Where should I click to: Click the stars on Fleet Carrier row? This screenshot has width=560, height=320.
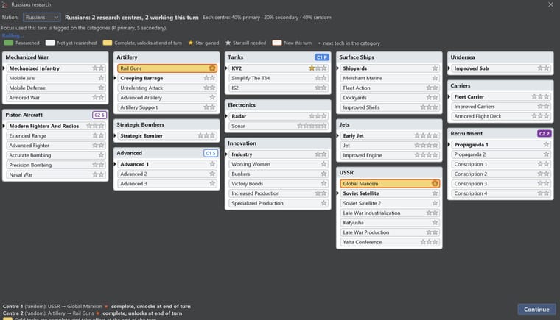pos(540,96)
